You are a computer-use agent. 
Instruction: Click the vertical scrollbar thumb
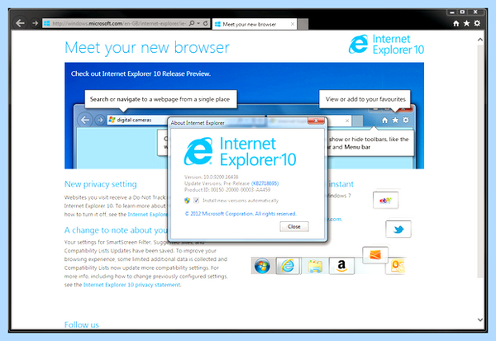tap(479, 161)
